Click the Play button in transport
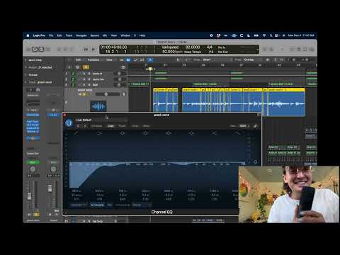Viewport: 340px width, 255px height. click(93, 50)
